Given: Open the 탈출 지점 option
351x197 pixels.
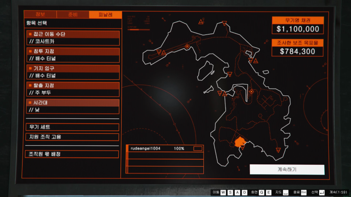Looking at the screenshot, I should pos(73,89).
